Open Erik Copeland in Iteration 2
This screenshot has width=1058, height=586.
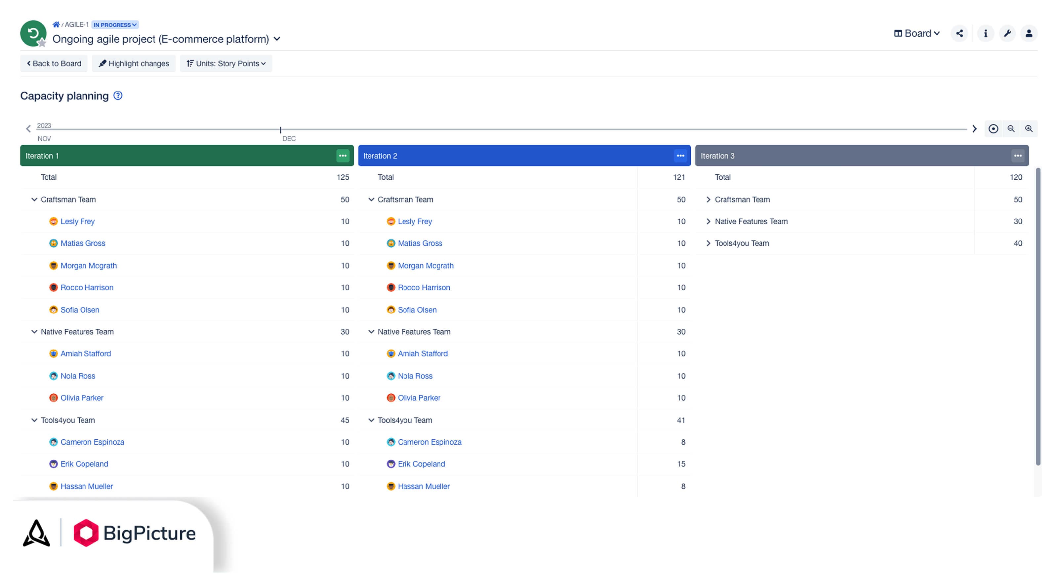(x=422, y=464)
